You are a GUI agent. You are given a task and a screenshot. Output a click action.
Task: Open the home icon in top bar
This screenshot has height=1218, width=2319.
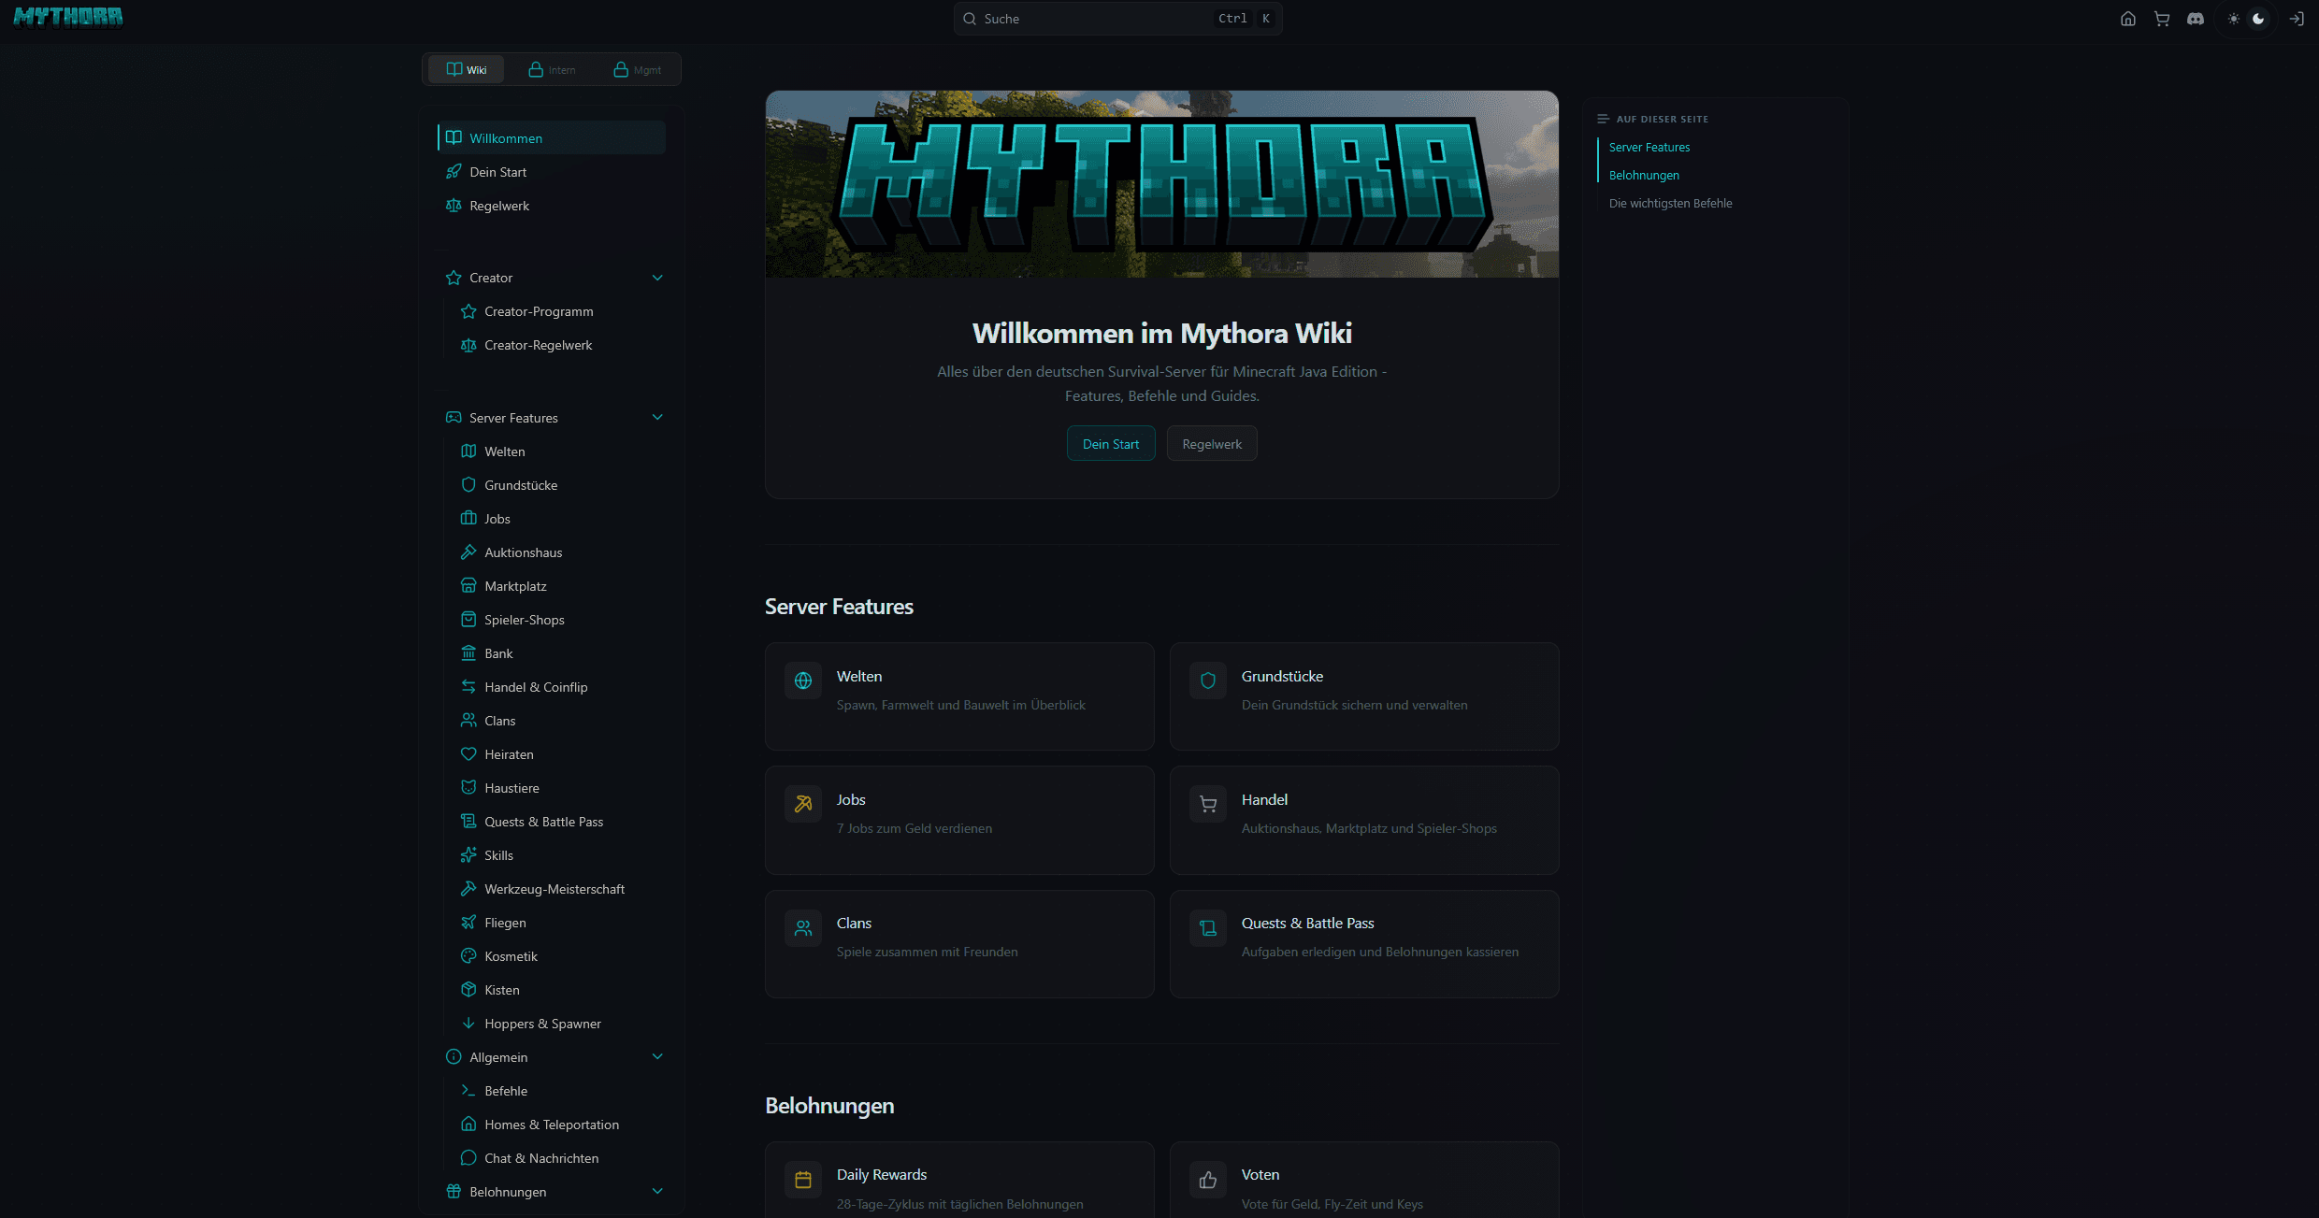click(2127, 19)
